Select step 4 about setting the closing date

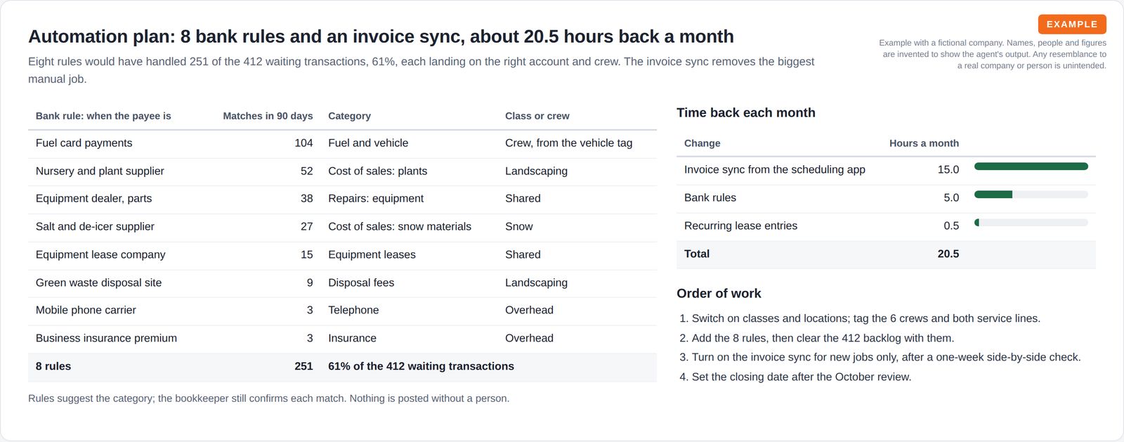[795, 377]
